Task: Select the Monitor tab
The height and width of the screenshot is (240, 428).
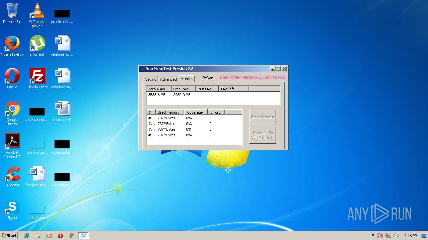Action: [187, 79]
